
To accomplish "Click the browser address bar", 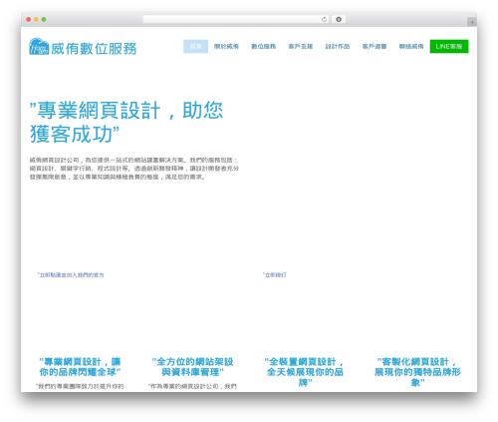I will pos(236,20).
